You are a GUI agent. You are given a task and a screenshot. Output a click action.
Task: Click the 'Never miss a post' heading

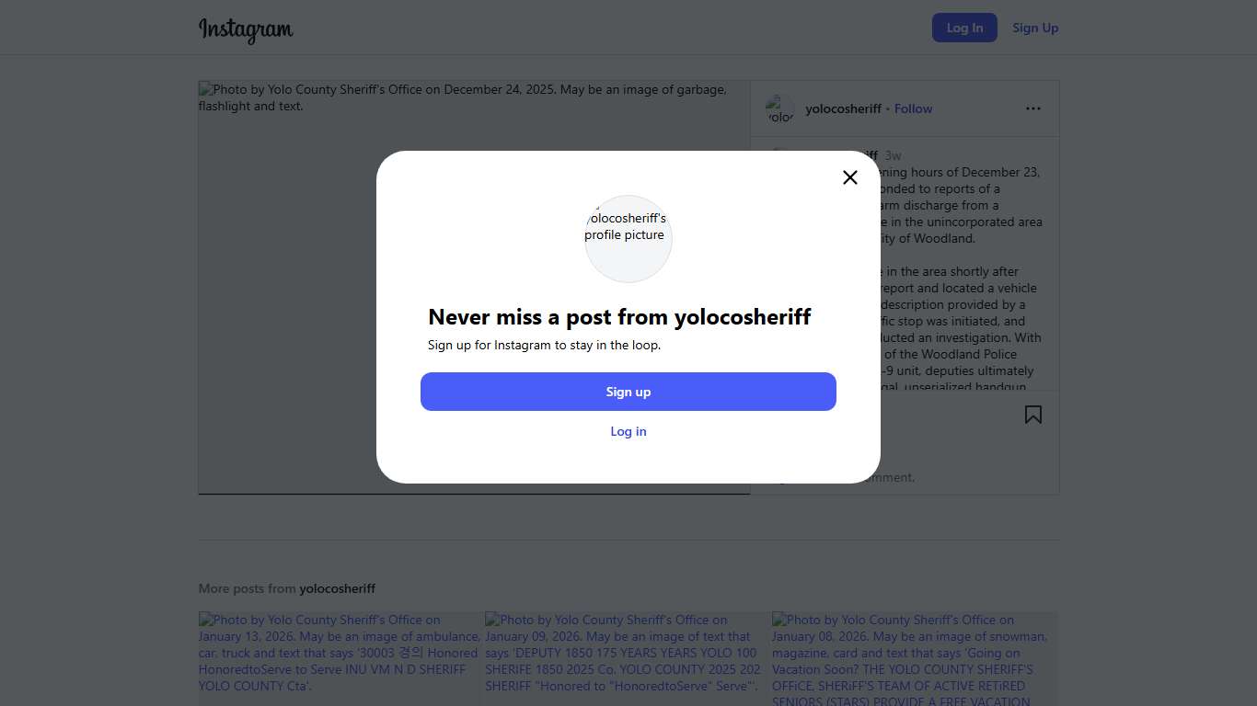coord(619,317)
